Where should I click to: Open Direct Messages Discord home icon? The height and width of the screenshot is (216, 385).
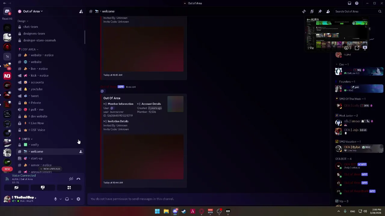coord(7,11)
